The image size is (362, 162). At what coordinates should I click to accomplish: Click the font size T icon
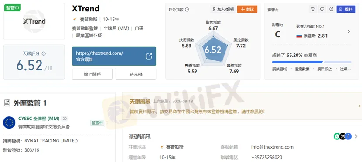313,9
